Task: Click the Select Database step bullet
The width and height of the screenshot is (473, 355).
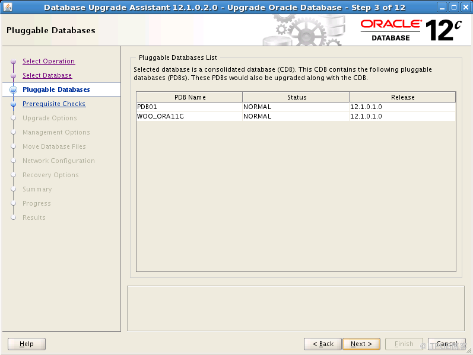Action: pos(13,75)
